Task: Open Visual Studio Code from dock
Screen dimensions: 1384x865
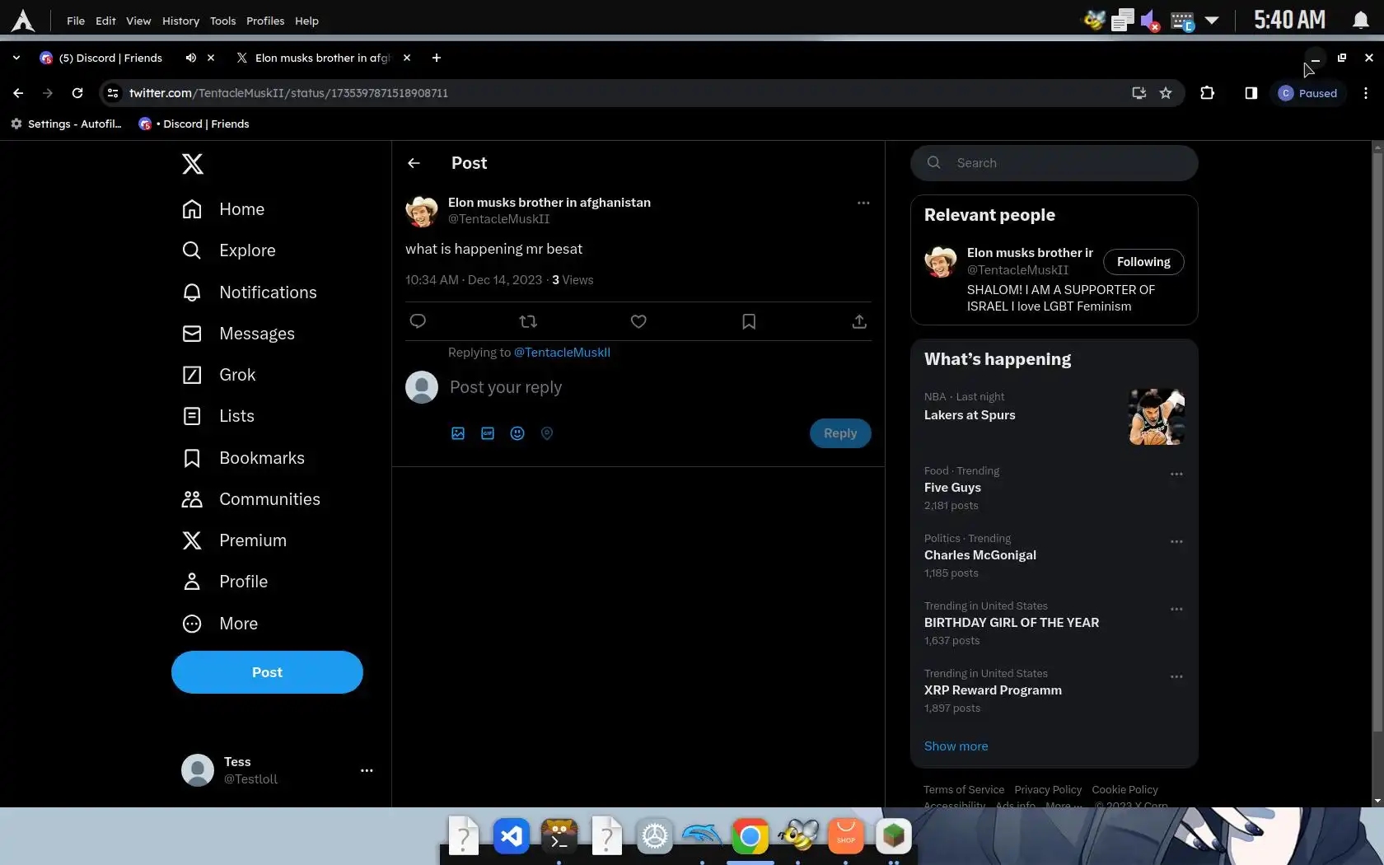Action: pos(512,836)
